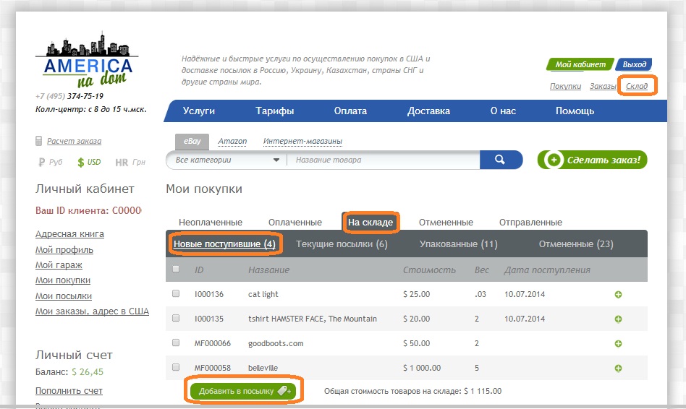
Task: Tick the checkbox for item I000136
Action: [x=176, y=294]
